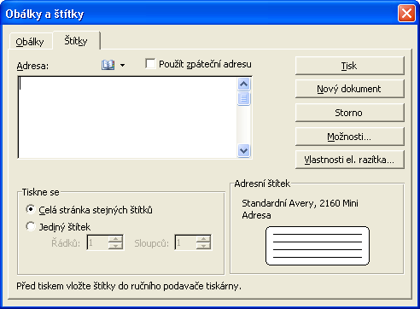Click the address box scroll down arrow
This screenshot has width=420, height=309.
click(x=243, y=150)
